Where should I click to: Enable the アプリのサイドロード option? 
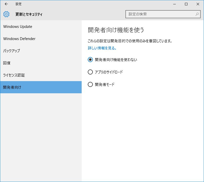point(90,72)
